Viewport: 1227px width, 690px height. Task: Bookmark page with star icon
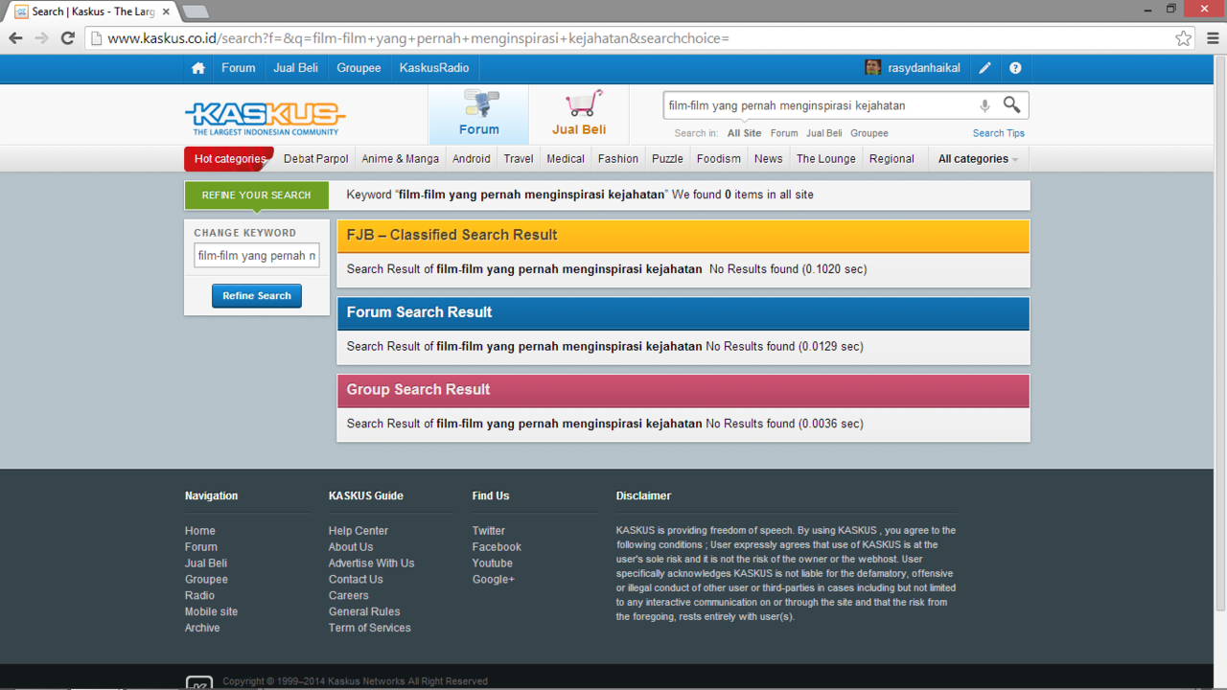click(1184, 38)
